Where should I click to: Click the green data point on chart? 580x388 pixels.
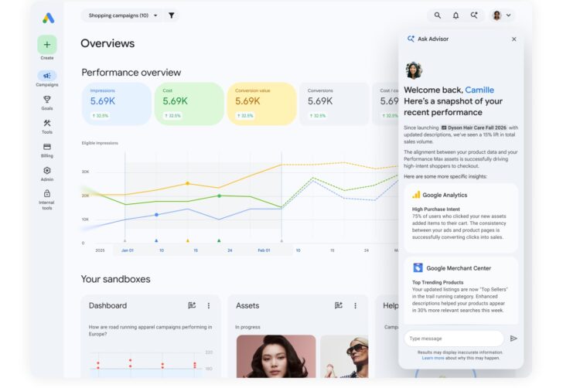click(220, 196)
